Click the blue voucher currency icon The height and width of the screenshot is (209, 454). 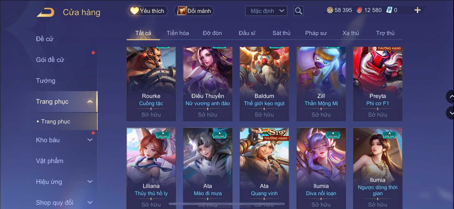(389, 10)
